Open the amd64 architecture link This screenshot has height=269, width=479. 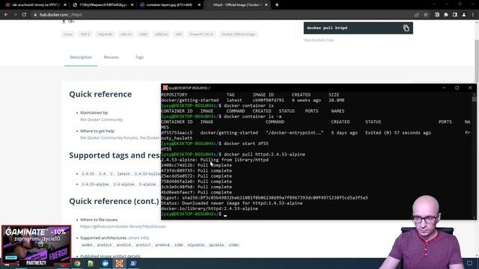tap(87, 245)
